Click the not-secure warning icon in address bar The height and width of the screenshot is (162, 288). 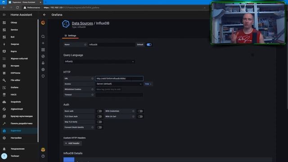click(25, 8)
